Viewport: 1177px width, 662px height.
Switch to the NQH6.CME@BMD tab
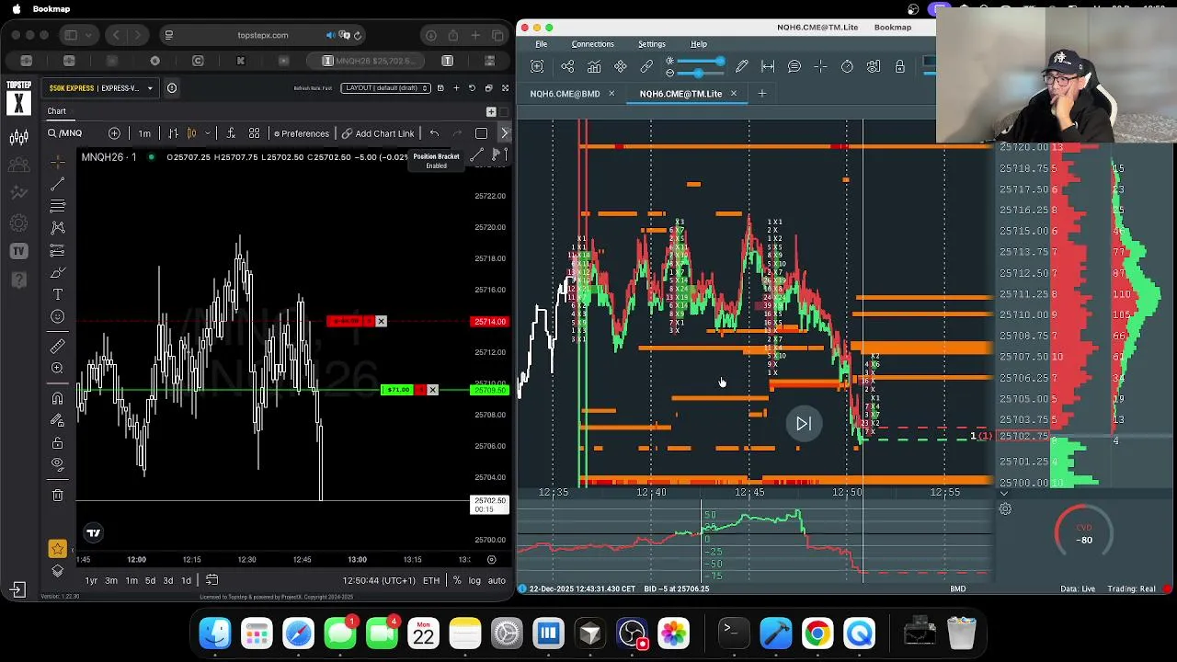pos(565,94)
